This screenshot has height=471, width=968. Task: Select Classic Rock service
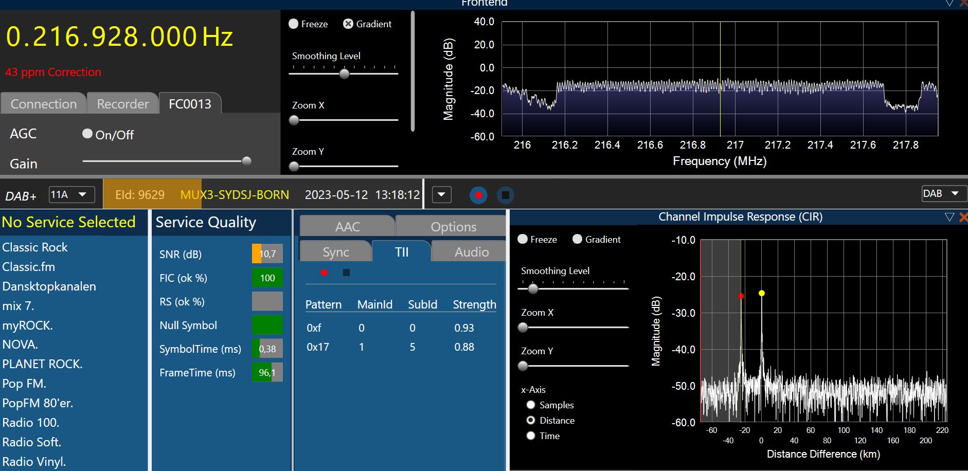(x=35, y=247)
